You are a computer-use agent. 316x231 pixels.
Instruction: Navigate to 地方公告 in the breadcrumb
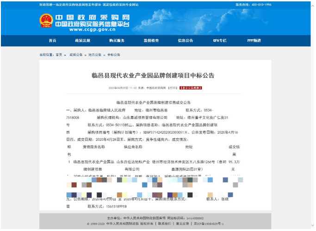click(95, 55)
